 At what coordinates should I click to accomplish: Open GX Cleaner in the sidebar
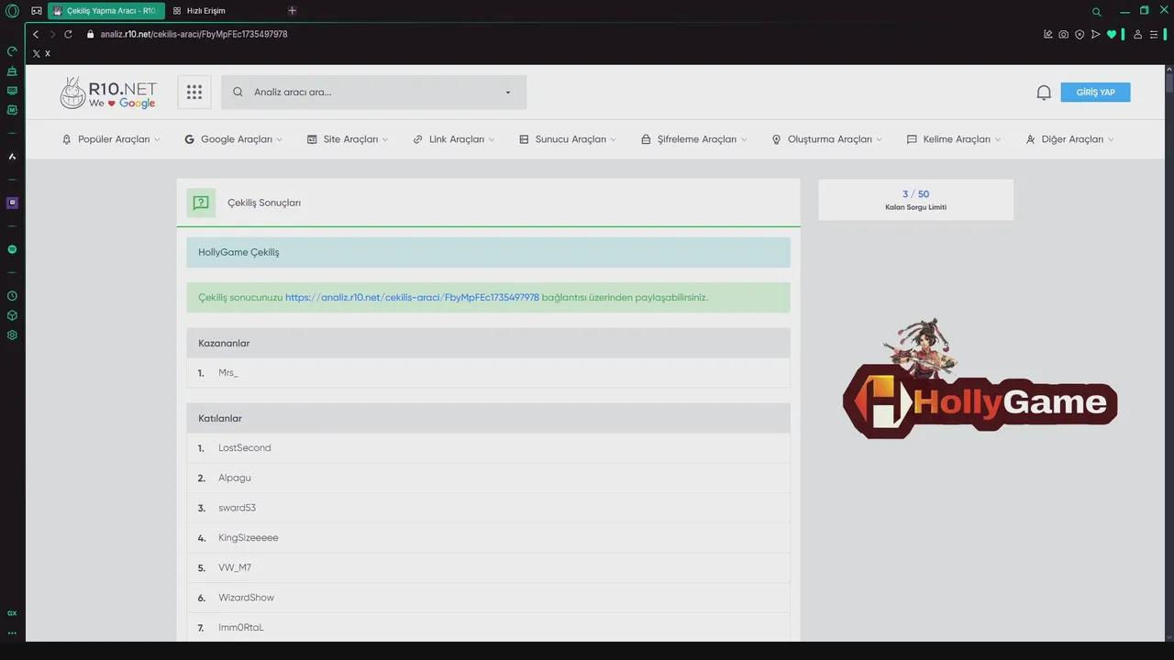click(x=12, y=71)
